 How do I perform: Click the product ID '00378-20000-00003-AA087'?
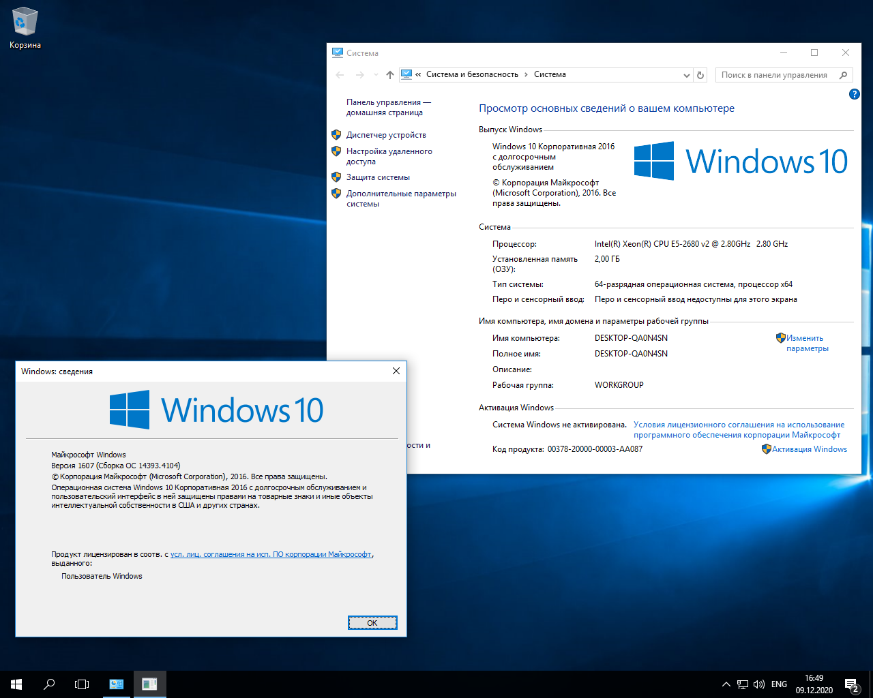595,449
